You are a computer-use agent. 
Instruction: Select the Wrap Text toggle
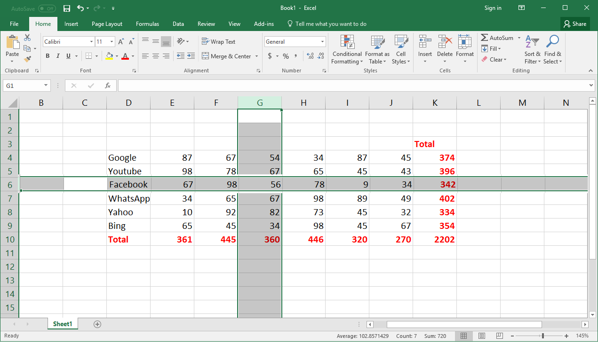tap(218, 41)
